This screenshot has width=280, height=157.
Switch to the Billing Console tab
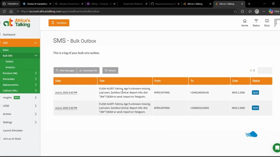(x=101, y=4)
